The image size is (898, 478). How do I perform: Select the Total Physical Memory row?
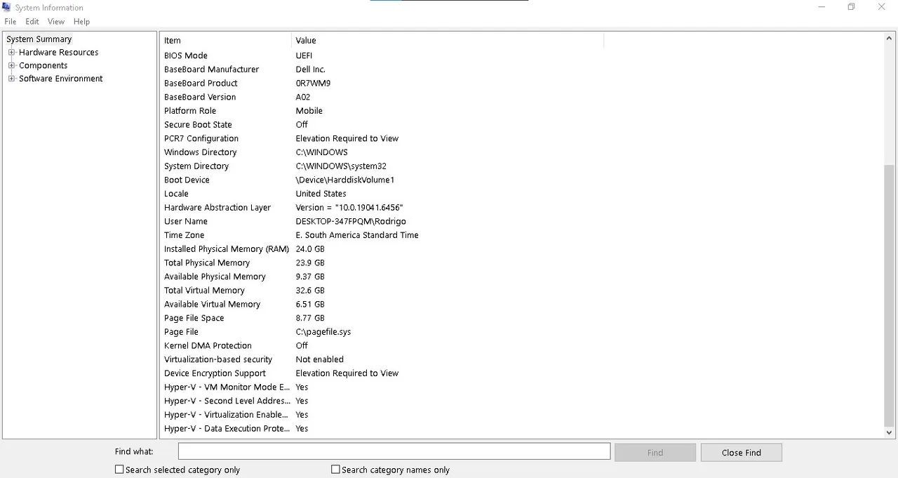(521, 263)
